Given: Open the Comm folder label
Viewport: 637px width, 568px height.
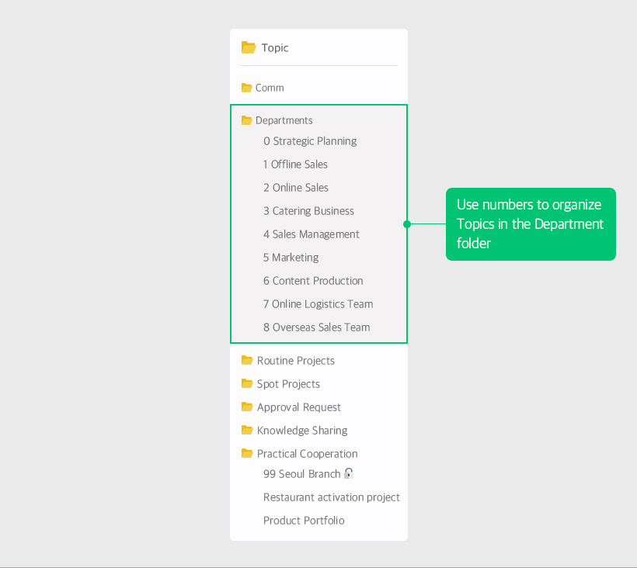Looking at the screenshot, I should point(270,88).
